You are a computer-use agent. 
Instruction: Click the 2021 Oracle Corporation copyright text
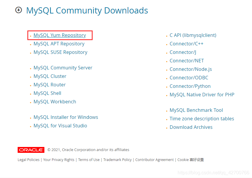click(x=88, y=150)
